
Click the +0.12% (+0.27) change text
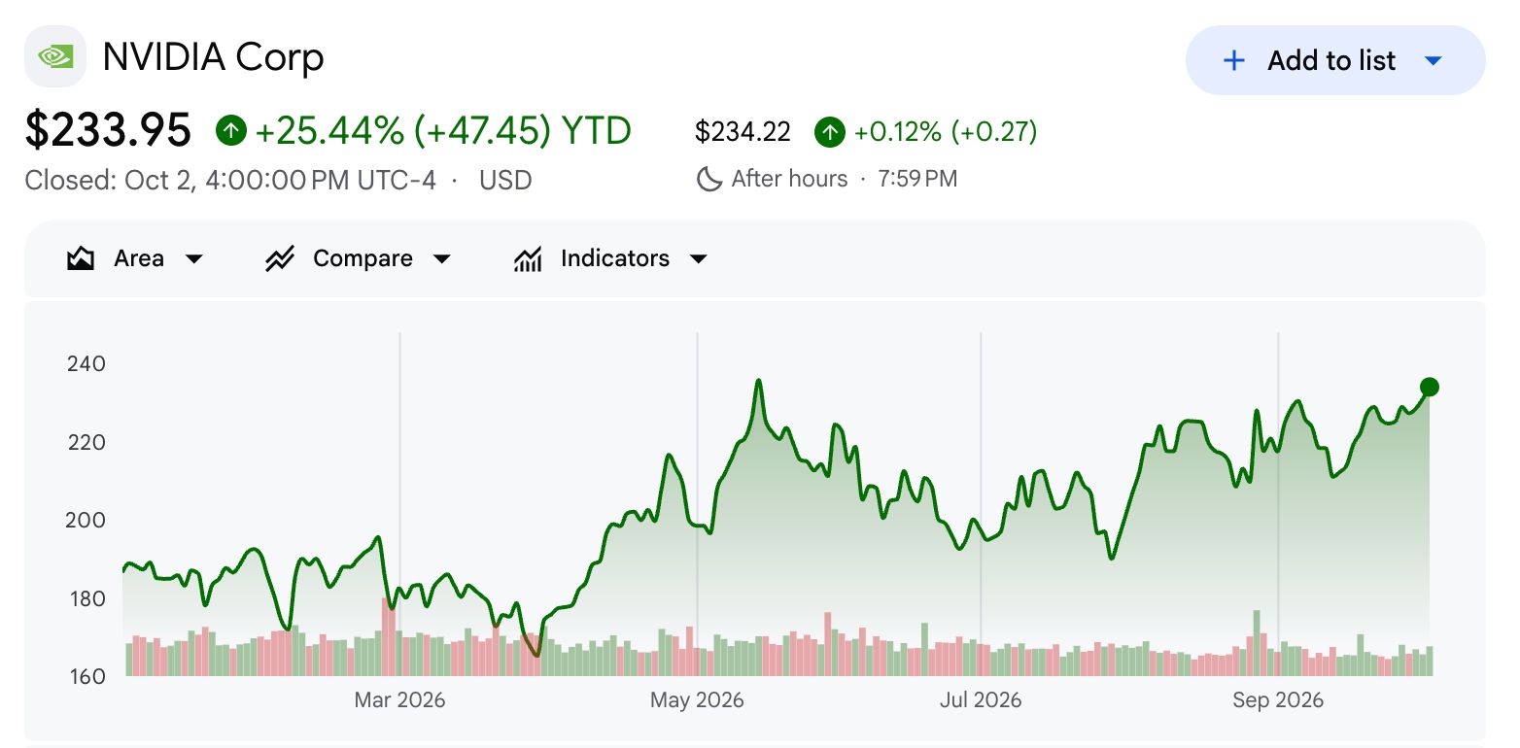click(x=946, y=131)
